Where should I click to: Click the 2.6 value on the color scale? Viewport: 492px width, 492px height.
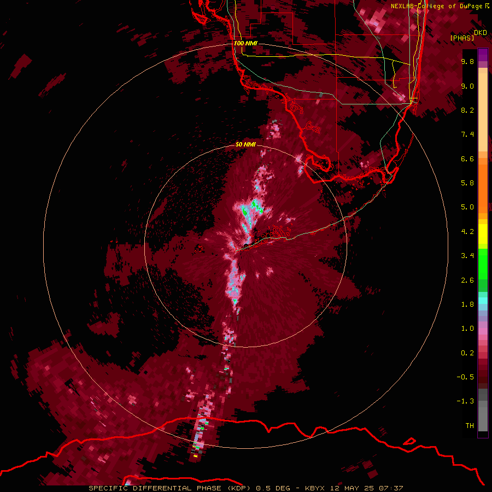(x=467, y=280)
